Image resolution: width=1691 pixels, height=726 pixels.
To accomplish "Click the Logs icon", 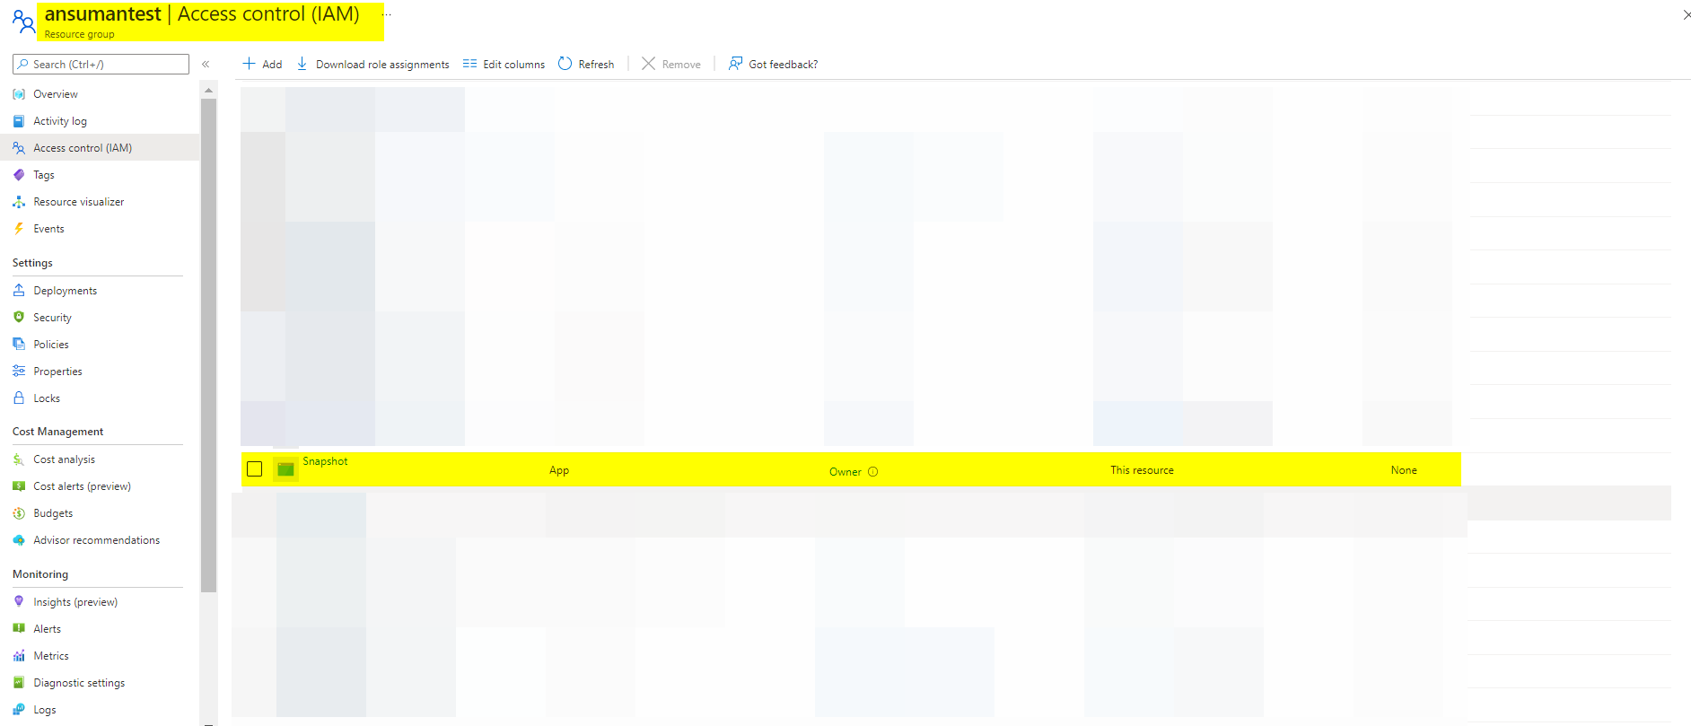I will pyautogui.click(x=19, y=710).
